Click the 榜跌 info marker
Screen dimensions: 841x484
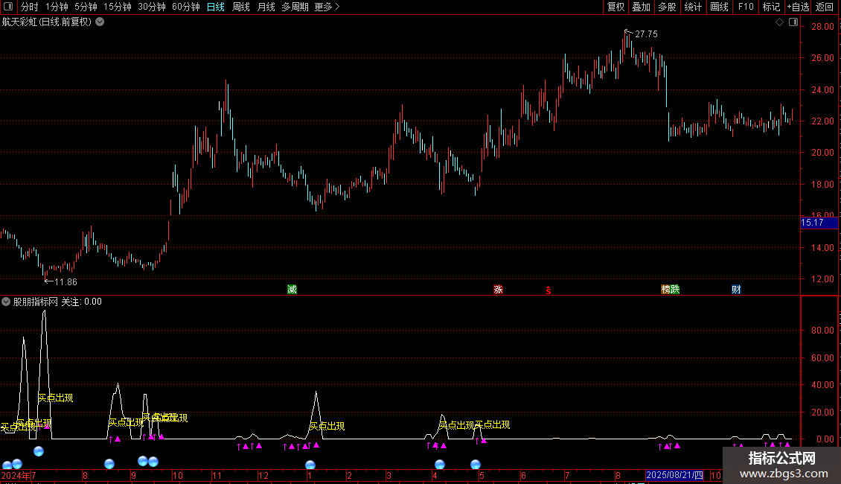tap(671, 289)
